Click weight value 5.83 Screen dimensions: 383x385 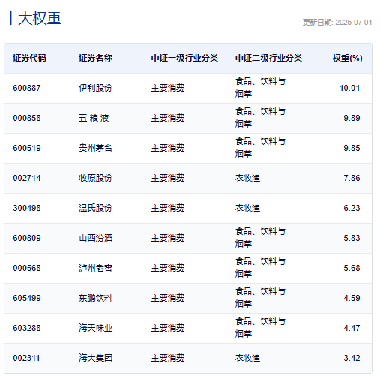pos(352,238)
